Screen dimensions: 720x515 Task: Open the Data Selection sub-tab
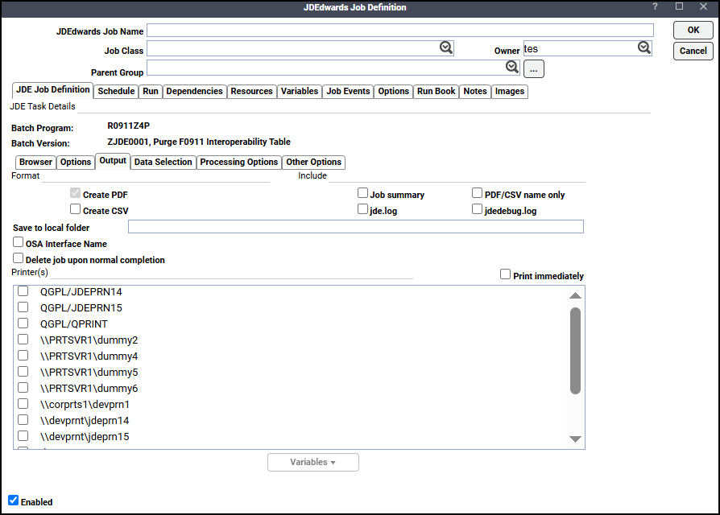pyautogui.click(x=163, y=163)
